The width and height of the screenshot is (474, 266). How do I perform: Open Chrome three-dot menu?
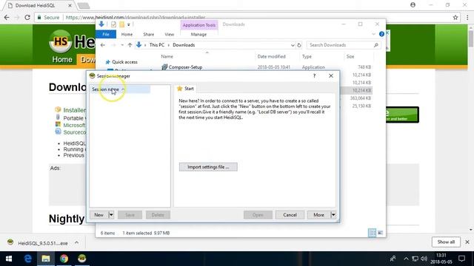point(467,18)
